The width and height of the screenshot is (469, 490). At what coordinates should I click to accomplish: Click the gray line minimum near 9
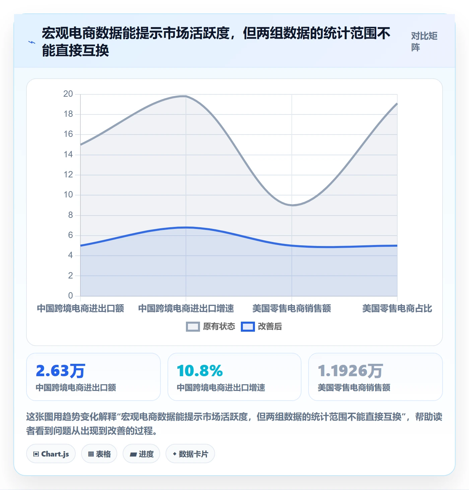[292, 205]
